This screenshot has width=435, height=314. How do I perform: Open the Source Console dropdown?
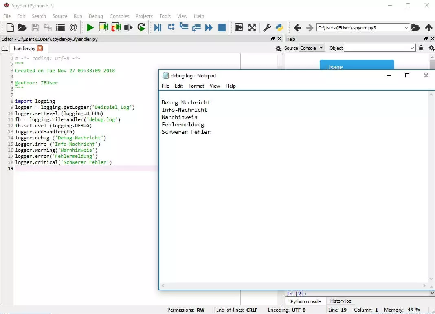click(312, 48)
